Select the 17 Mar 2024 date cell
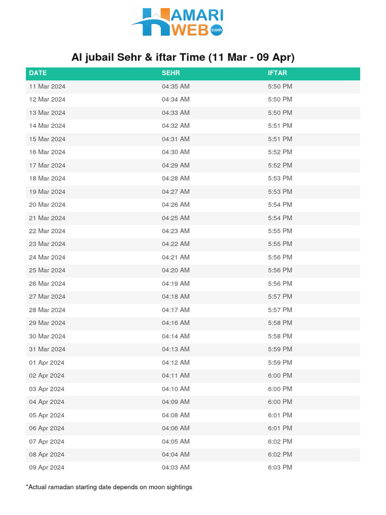386x515 pixels. click(x=47, y=165)
